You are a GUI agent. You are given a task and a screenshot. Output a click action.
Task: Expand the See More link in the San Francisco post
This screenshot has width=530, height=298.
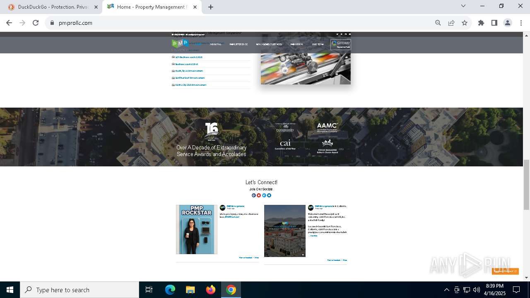point(313,236)
